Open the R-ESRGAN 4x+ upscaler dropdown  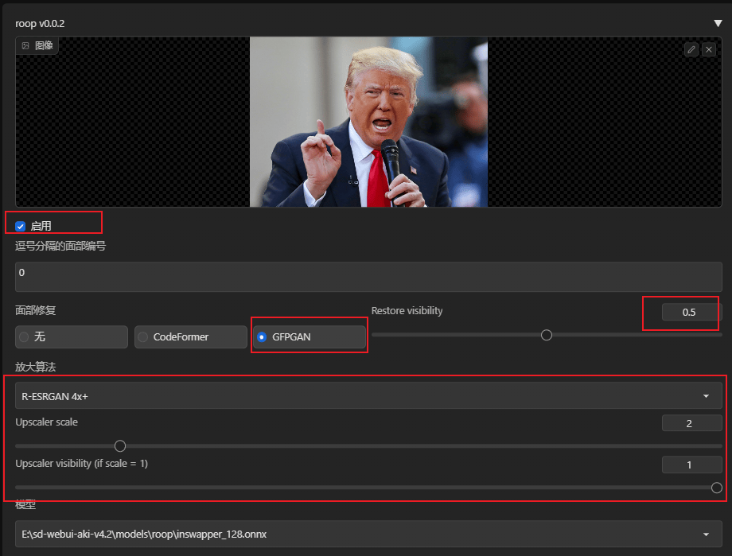[x=369, y=396]
